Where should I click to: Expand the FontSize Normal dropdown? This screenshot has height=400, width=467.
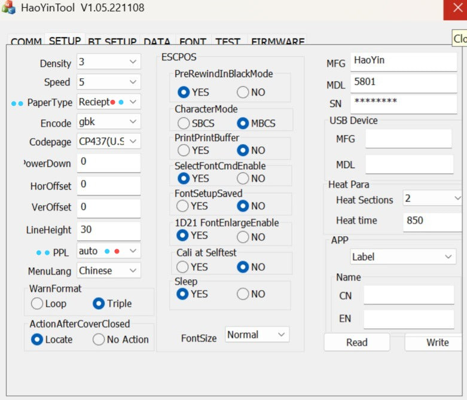pos(257,334)
